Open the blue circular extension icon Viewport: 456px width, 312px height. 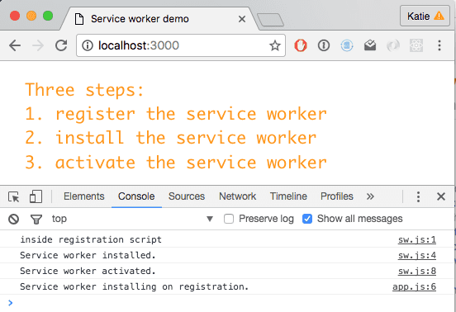point(347,45)
